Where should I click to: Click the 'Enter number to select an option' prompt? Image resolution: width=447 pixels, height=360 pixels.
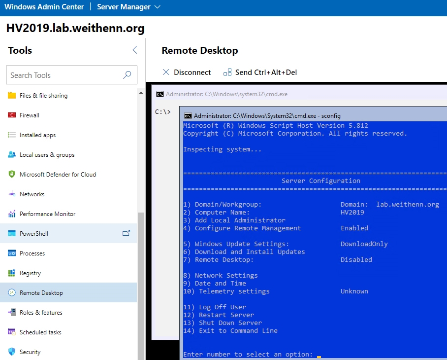coord(248,354)
